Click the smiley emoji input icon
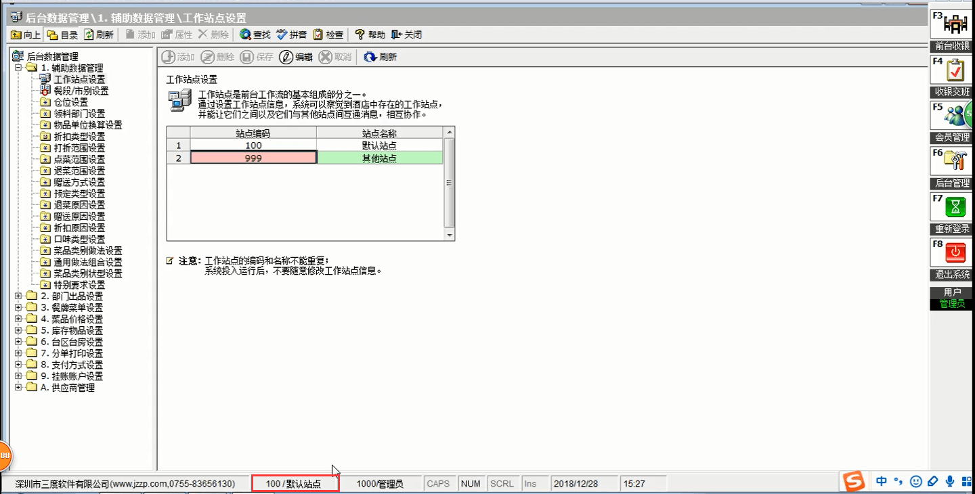This screenshot has width=975, height=494. 916,482
